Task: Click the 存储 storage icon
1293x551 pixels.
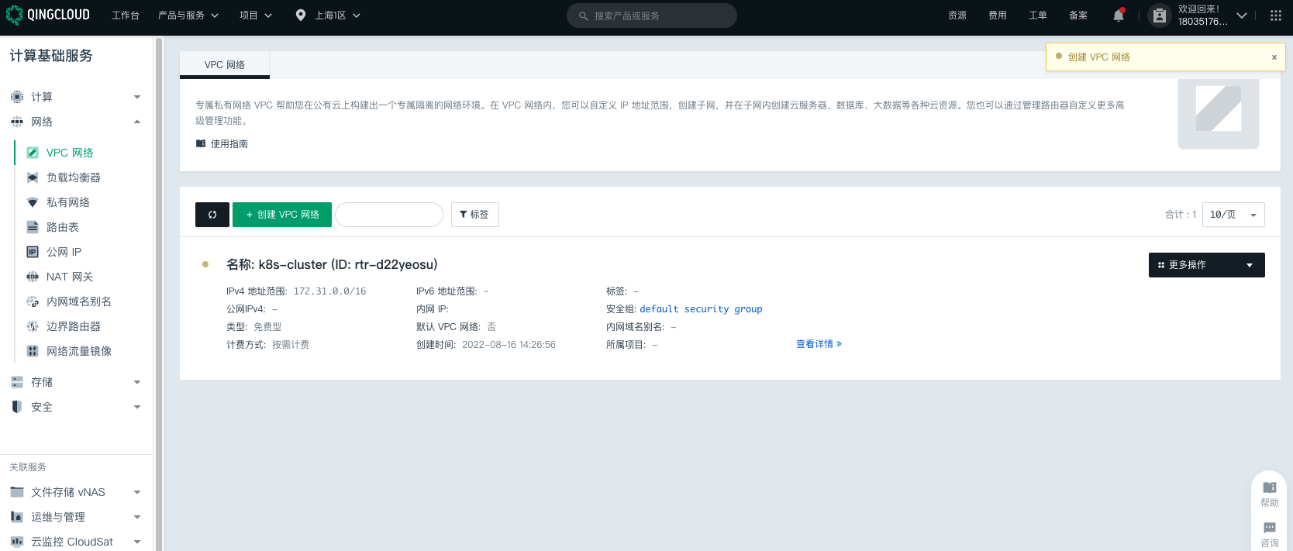Action: (x=17, y=382)
